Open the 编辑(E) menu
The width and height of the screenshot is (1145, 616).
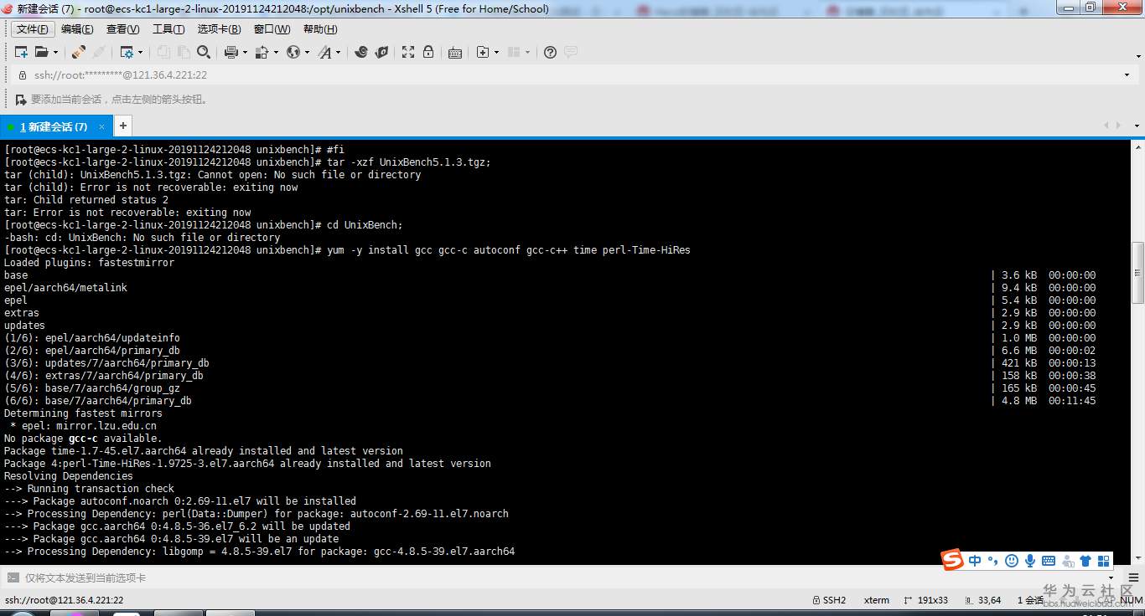pyautogui.click(x=77, y=29)
